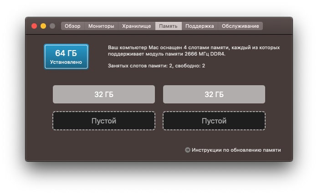The width and height of the screenshot is (318, 195).
Task: Click the text Занятых слотов памяти: 2, свободно: 2
Action: [156, 66]
